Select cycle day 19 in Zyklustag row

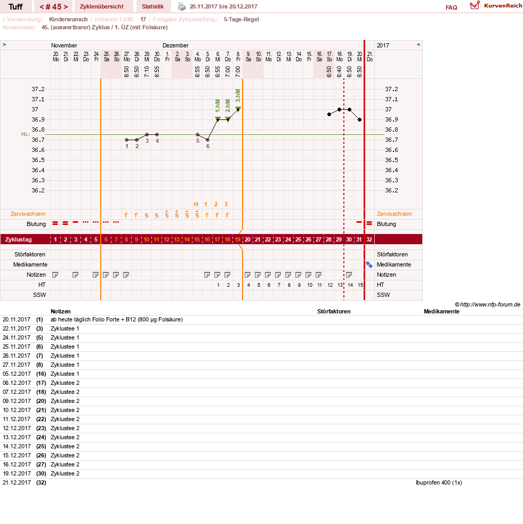click(x=238, y=239)
